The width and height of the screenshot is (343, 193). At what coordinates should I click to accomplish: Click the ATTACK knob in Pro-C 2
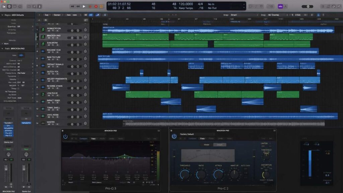point(218,174)
